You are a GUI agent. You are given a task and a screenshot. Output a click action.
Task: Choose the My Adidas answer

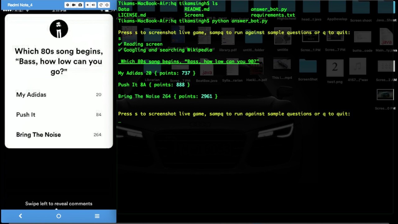click(x=59, y=95)
